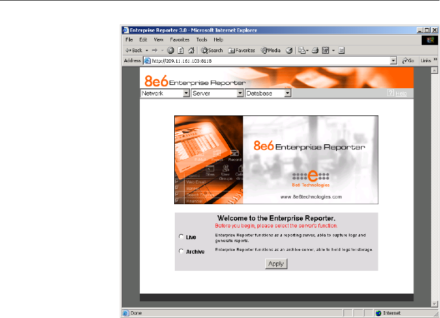Screen dimensions: 440x318
Task: Expand the Links toolbar chevron
Action: (x=436, y=59)
